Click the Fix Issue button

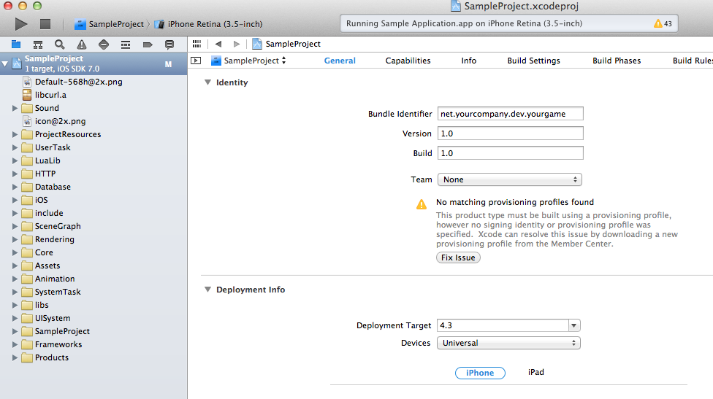click(458, 257)
